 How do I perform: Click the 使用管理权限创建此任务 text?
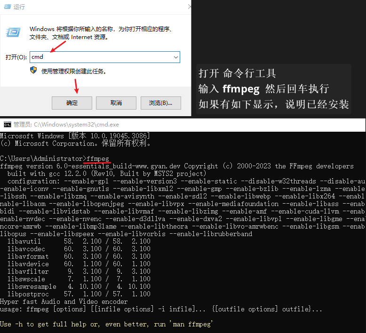point(74,71)
